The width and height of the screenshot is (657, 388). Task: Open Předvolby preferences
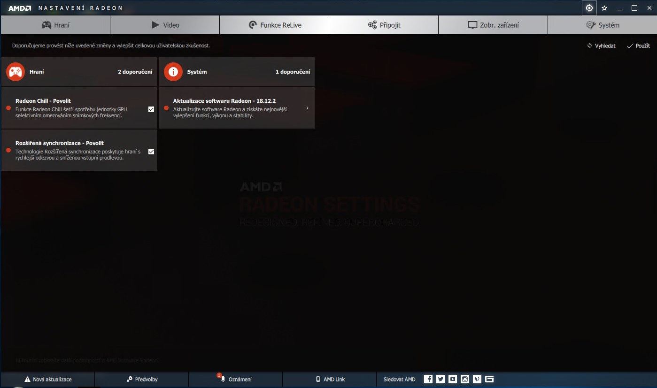[x=142, y=379]
